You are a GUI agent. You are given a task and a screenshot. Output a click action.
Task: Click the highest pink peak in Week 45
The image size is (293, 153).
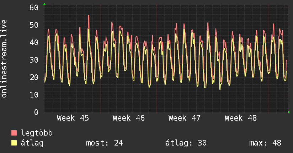click(x=89, y=16)
